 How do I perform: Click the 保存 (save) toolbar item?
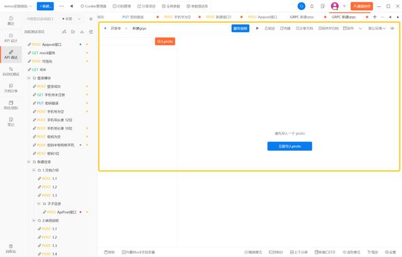click(x=348, y=28)
